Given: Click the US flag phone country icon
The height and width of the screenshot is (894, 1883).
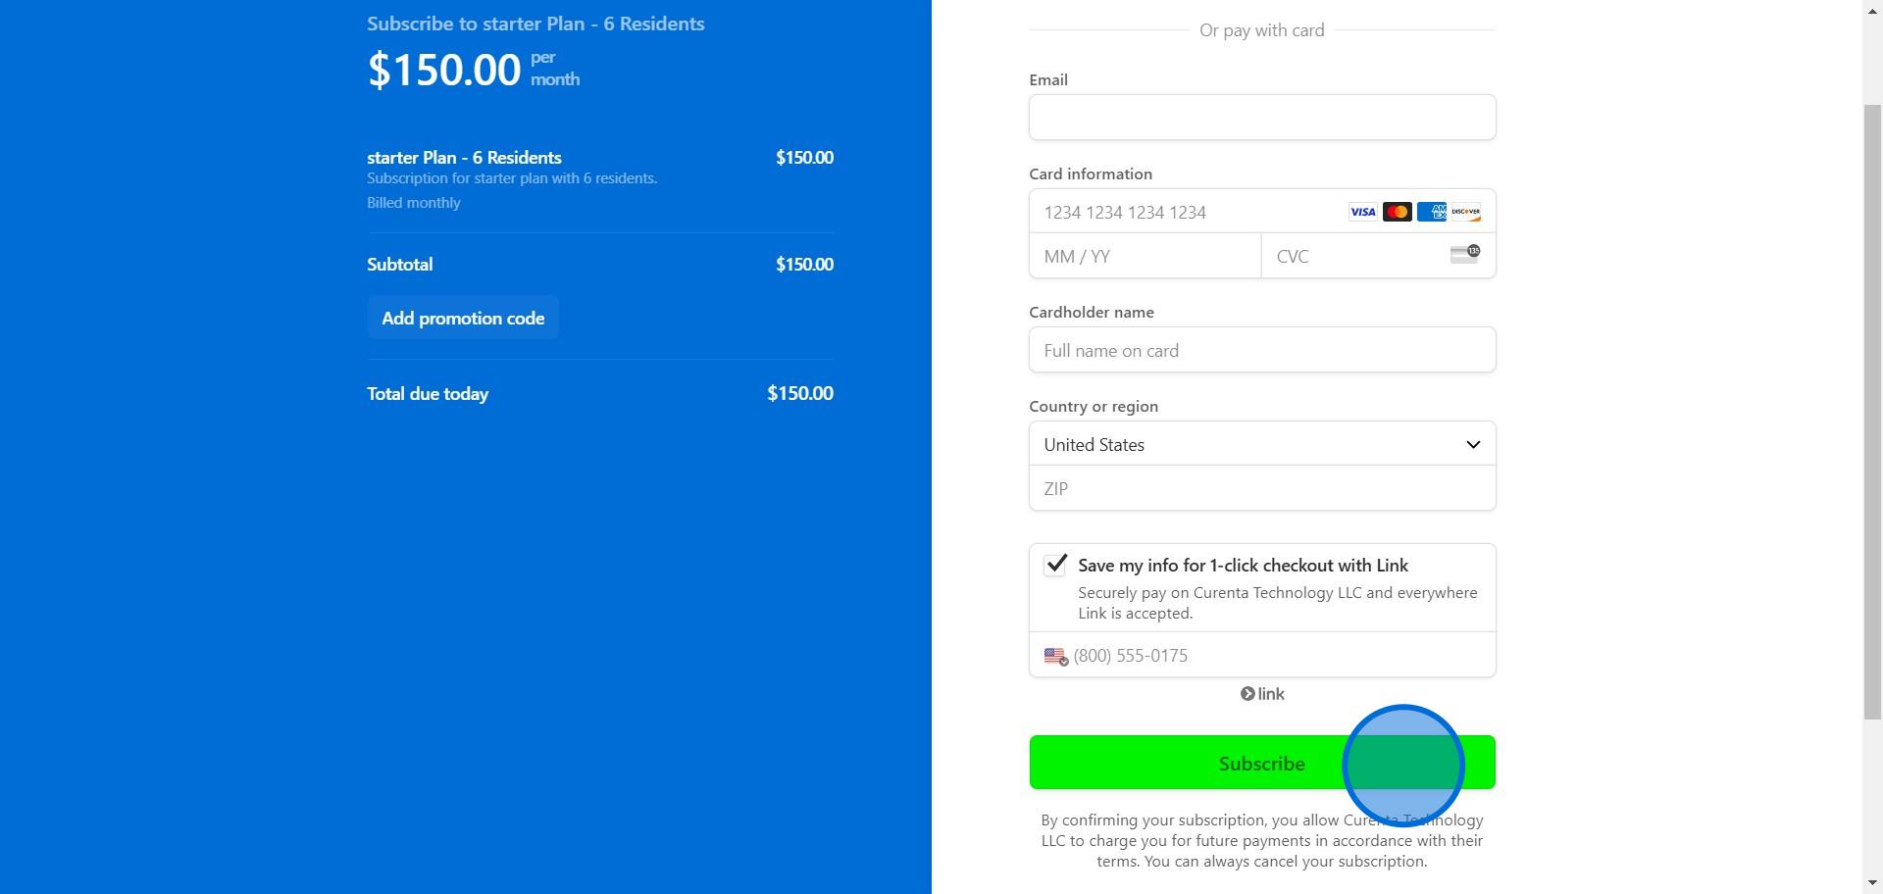Looking at the screenshot, I should point(1055,656).
